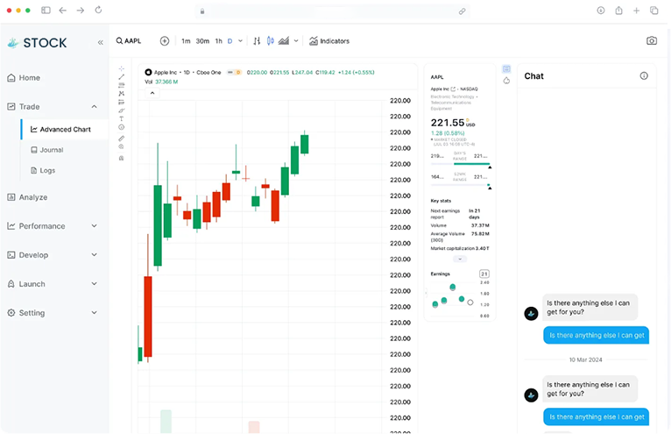Select the ruler measure tool
The image size is (671, 434).
click(122, 139)
